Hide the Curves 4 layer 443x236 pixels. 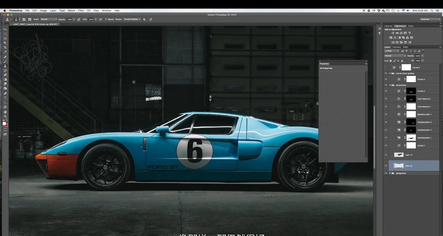(x=386, y=79)
